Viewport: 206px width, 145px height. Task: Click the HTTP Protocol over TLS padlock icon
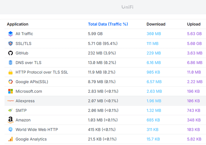click(10, 72)
